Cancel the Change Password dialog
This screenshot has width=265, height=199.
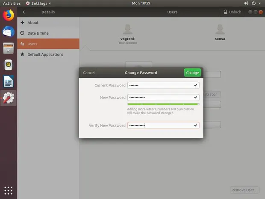89,73
